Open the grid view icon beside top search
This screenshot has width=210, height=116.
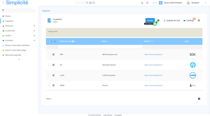click(x=94, y=3)
